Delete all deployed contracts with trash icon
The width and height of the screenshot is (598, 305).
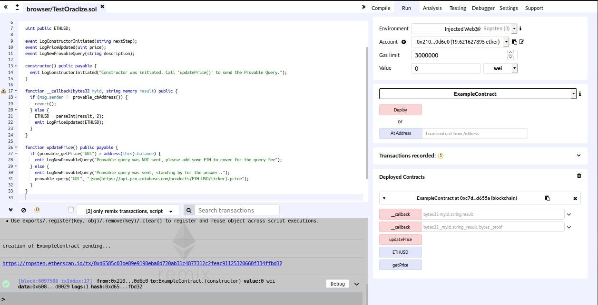coord(579,176)
